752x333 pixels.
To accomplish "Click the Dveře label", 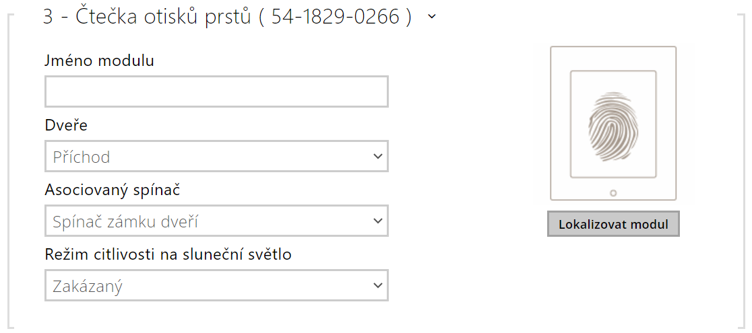I will [66, 125].
